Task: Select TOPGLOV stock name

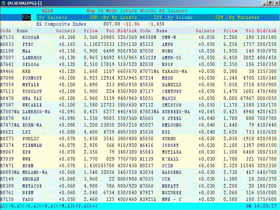Action: click(32, 92)
